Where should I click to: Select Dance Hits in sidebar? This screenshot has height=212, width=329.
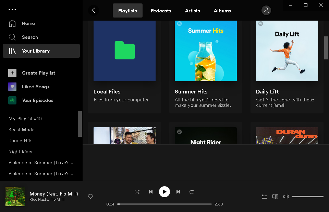tap(20, 141)
